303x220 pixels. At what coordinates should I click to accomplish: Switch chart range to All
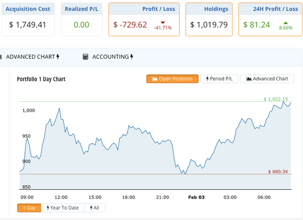point(95,208)
